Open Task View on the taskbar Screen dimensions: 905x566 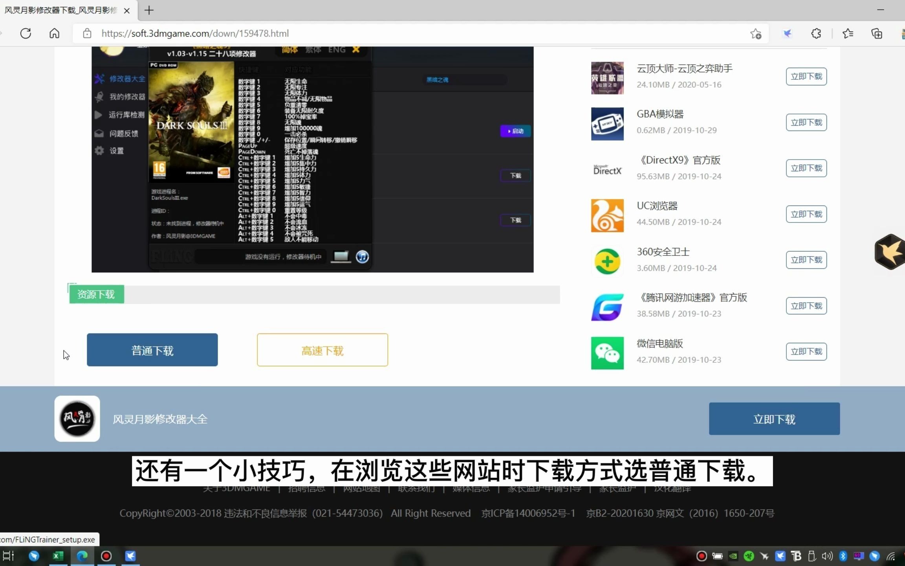[x=9, y=556]
